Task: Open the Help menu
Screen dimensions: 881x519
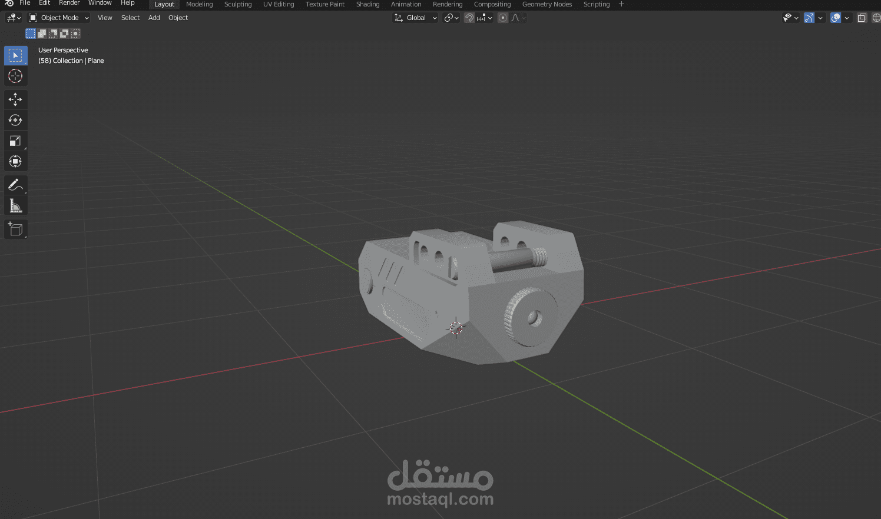Action: [128, 3]
